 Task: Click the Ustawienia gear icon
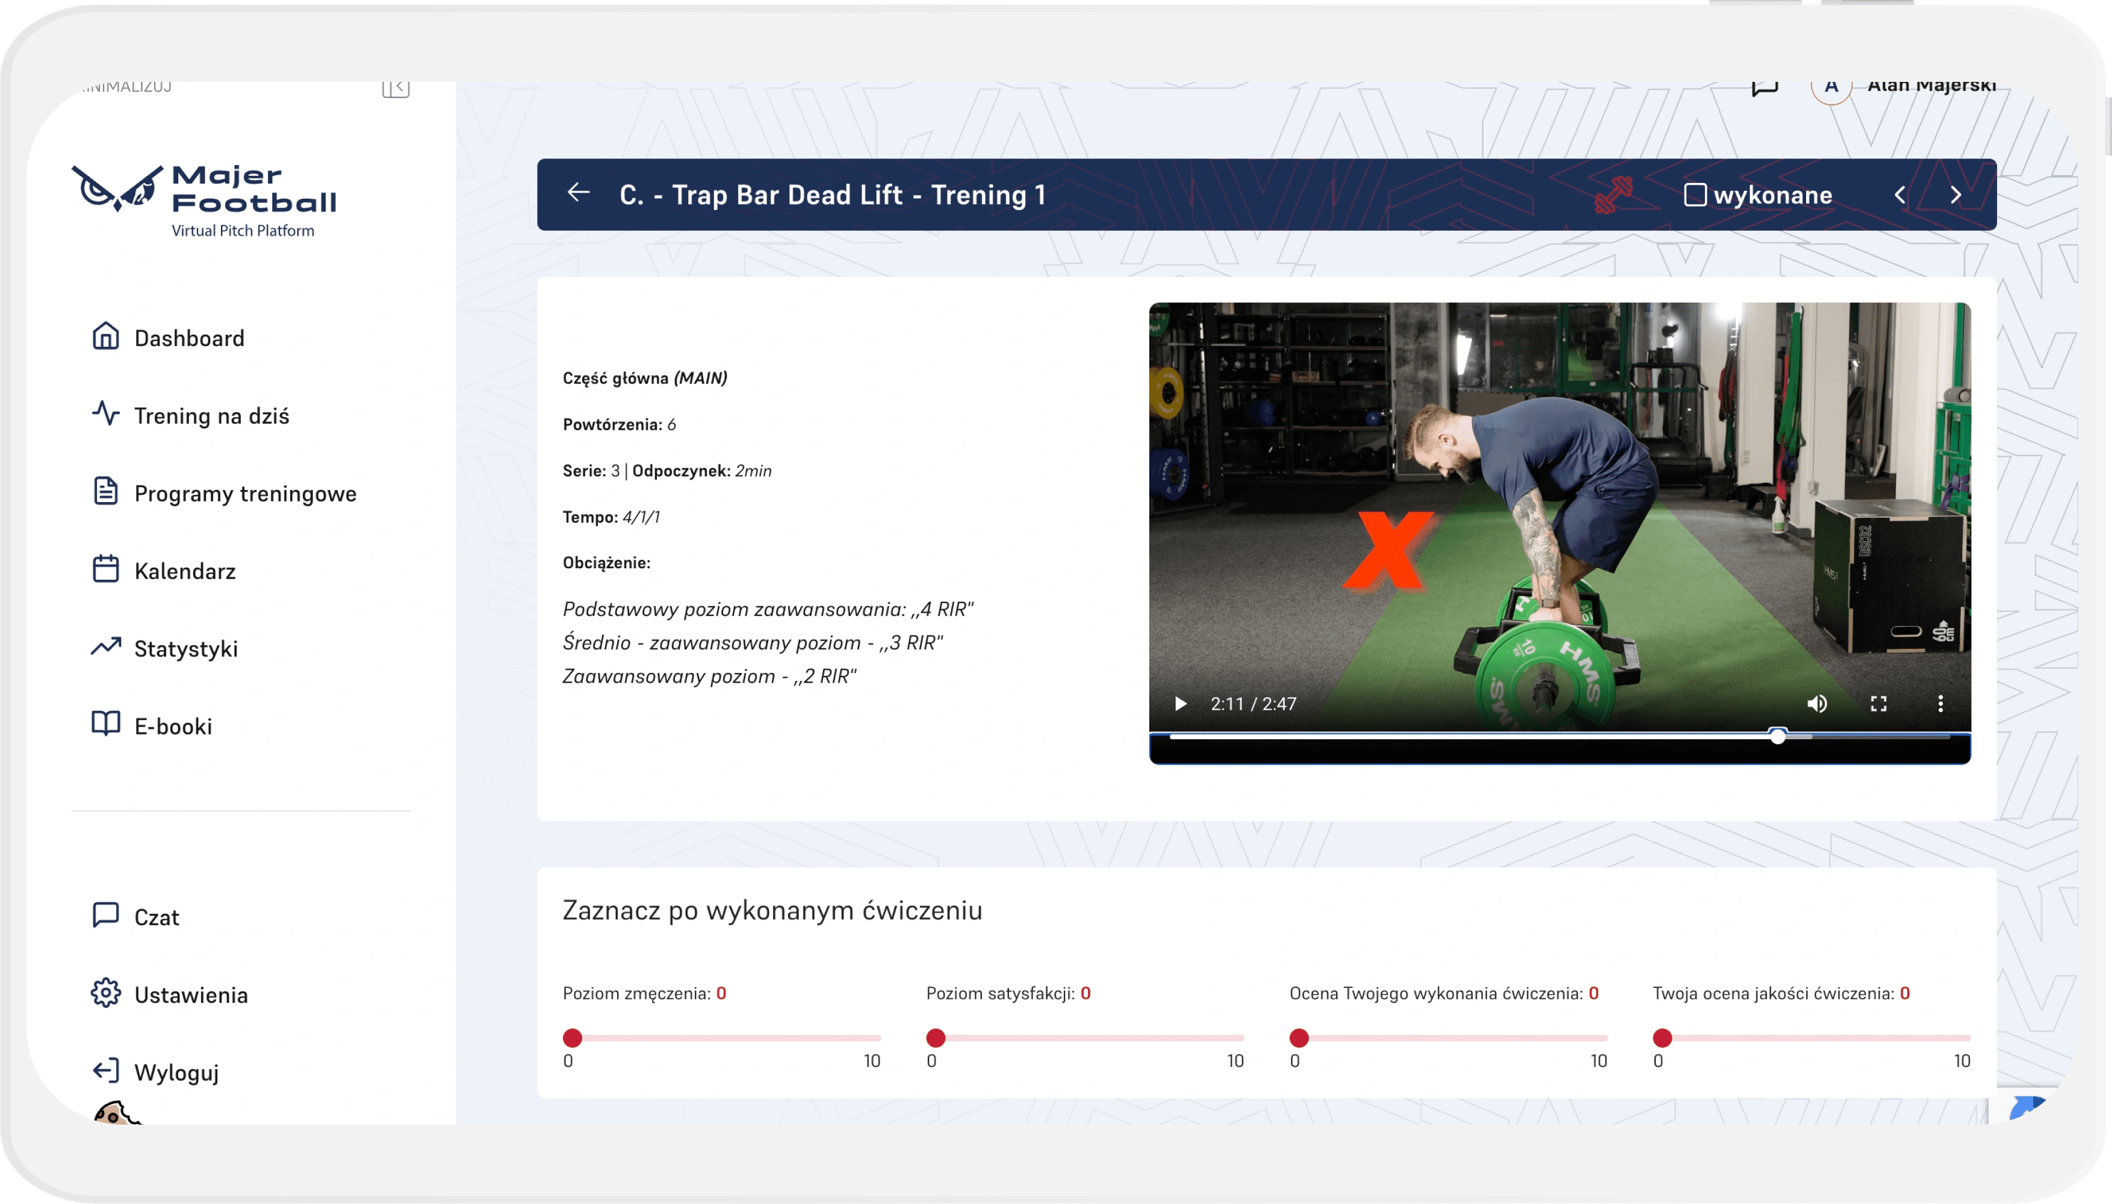(x=106, y=993)
